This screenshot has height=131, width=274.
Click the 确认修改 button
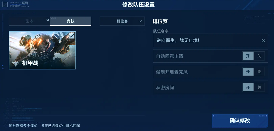[240, 121]
